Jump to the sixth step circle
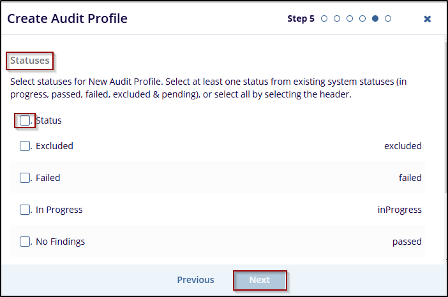The width and height of the screenshot is (448, 297). [x=388, y=18]
